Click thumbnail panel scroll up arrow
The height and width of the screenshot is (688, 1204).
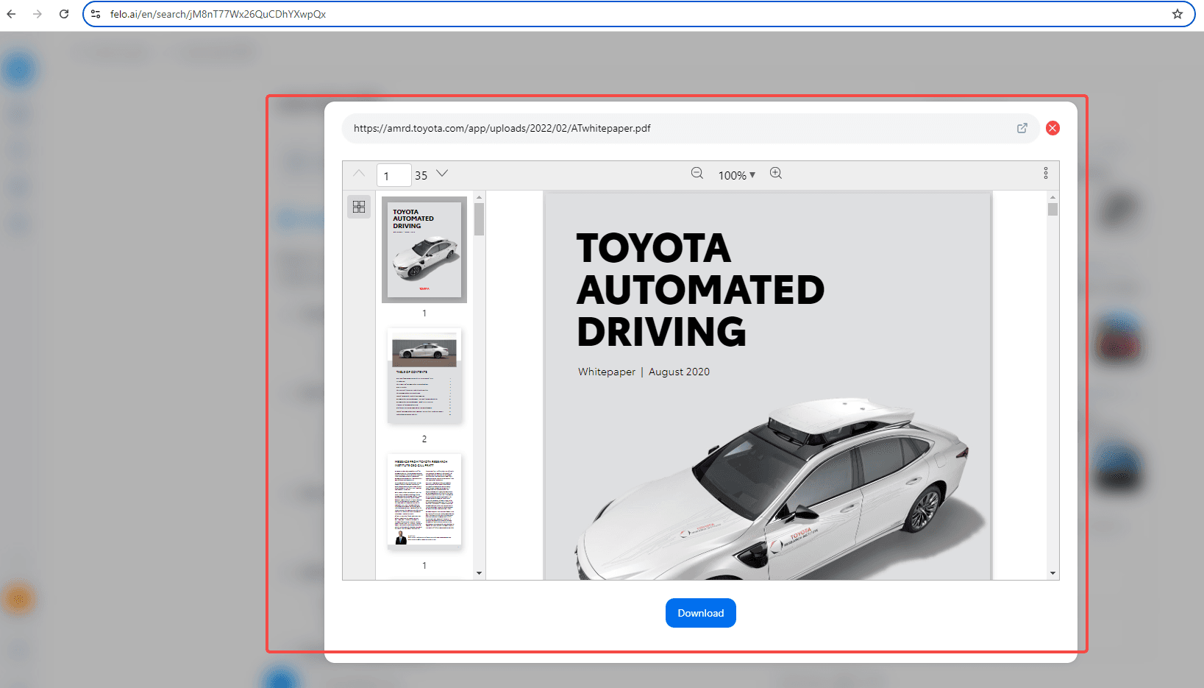point(480,197)
